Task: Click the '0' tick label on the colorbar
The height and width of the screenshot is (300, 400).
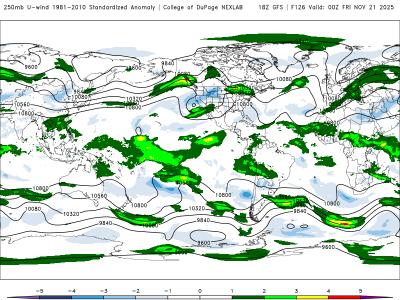Action: point(200,291)
